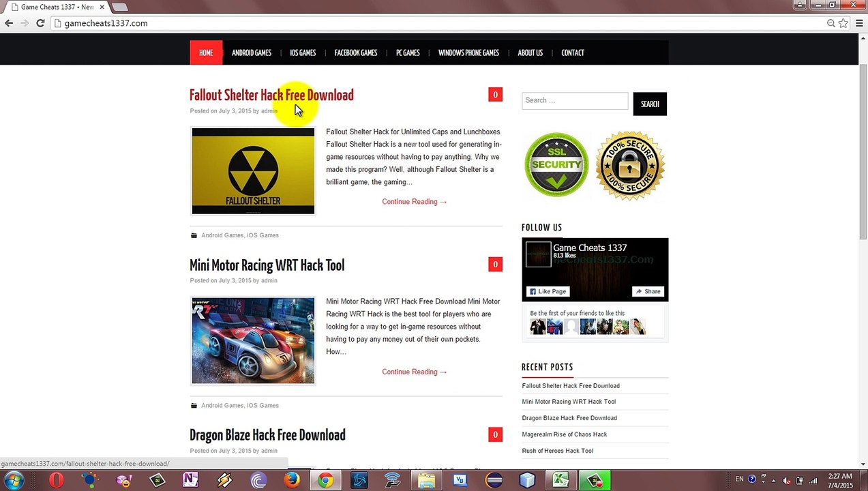Launch Firefox from the taskbar

click(292, 481)
